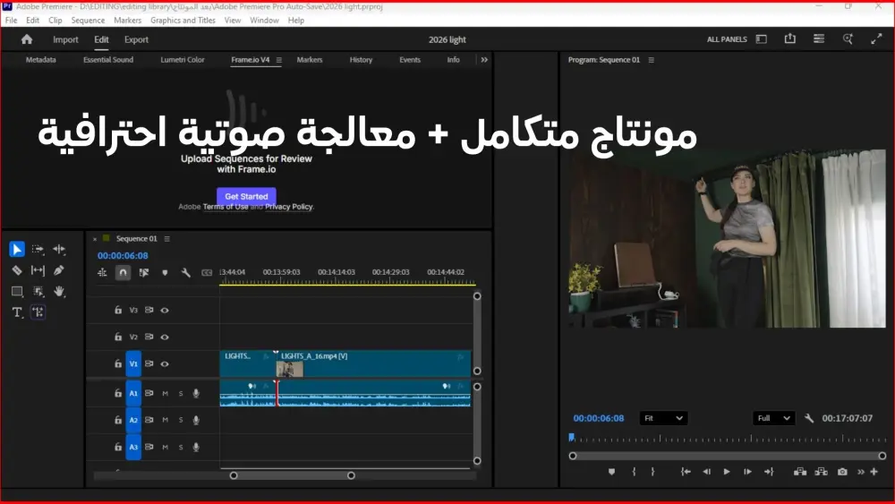Click the ALL PANELS workspace label

727,39
